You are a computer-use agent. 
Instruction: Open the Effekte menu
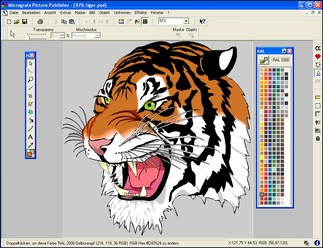click(140, 13)
